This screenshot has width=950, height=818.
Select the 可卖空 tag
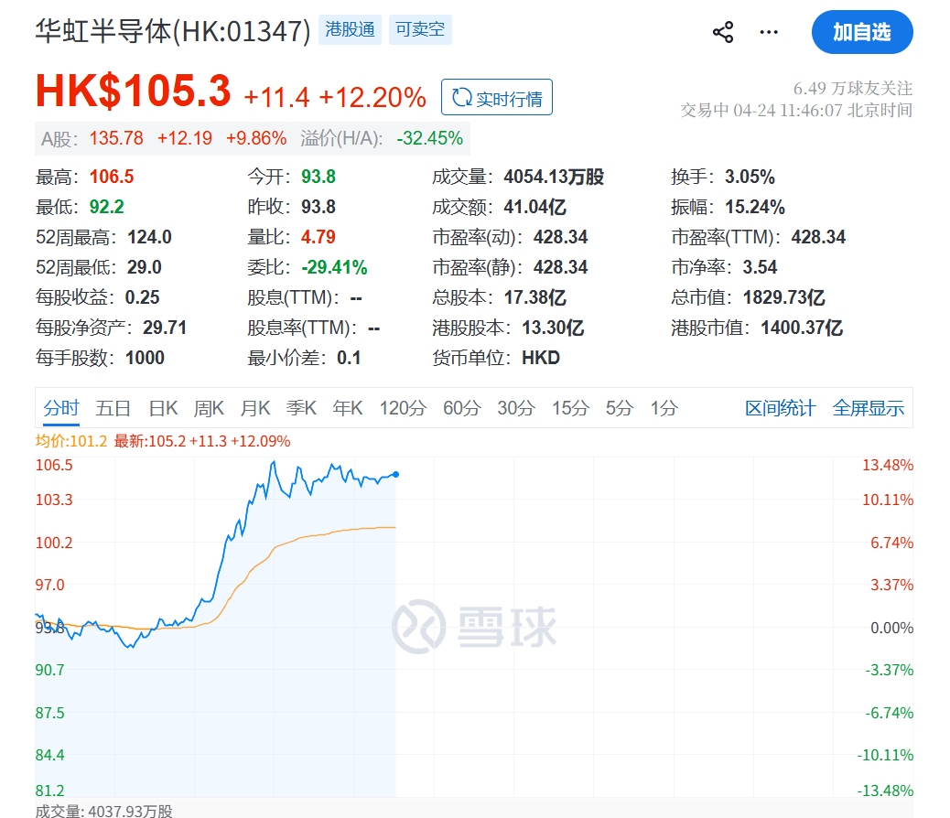420,30
